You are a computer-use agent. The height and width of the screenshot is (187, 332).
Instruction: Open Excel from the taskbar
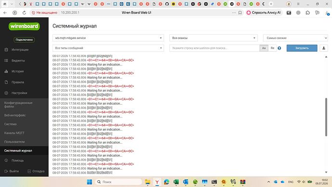176,182
